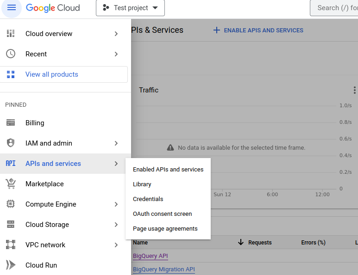Click the '12:00' time axis label

pos(322,195)
